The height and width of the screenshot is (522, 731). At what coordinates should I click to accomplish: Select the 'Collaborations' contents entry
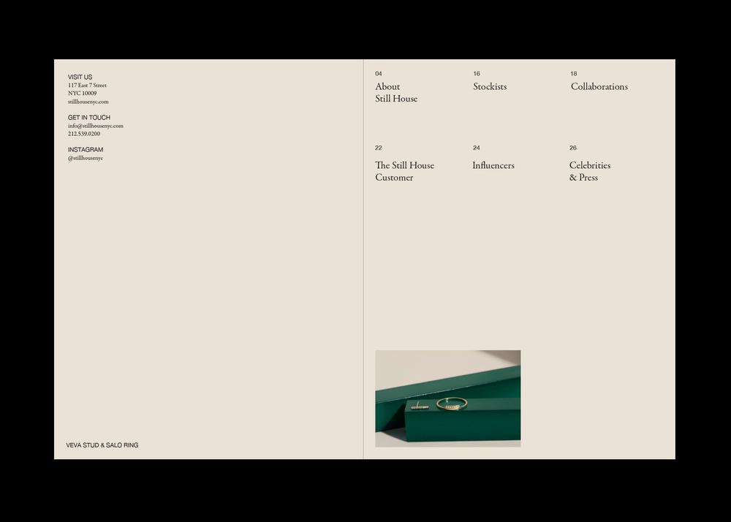[599, 87]
